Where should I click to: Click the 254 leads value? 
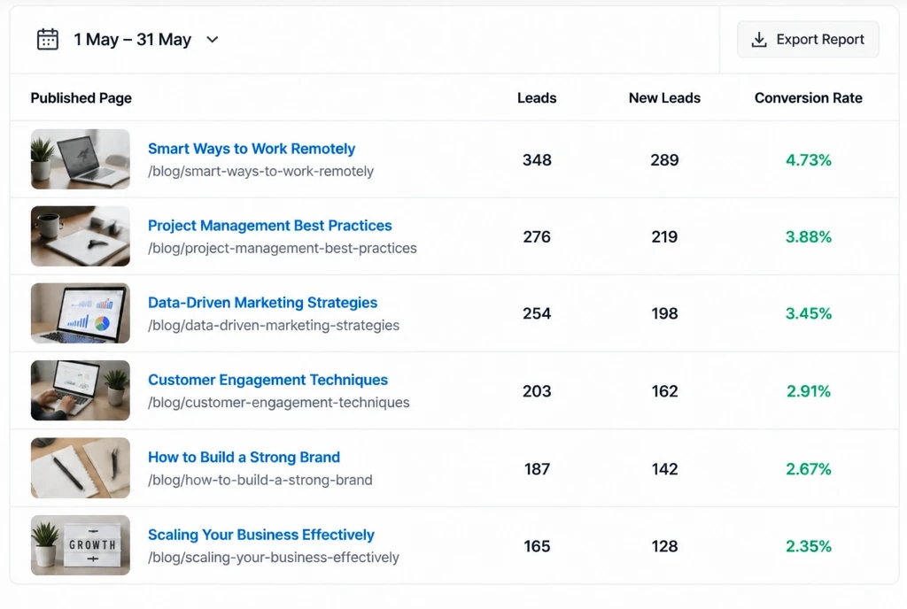click(537, 313)
